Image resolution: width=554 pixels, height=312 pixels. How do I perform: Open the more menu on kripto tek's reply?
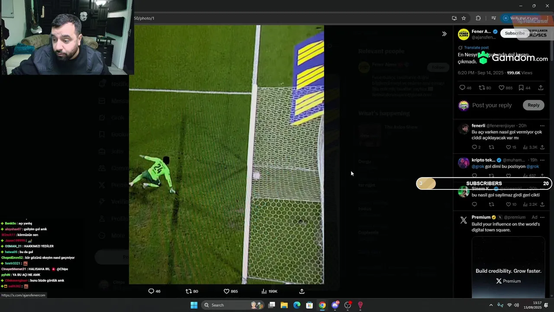coord(542,160)
